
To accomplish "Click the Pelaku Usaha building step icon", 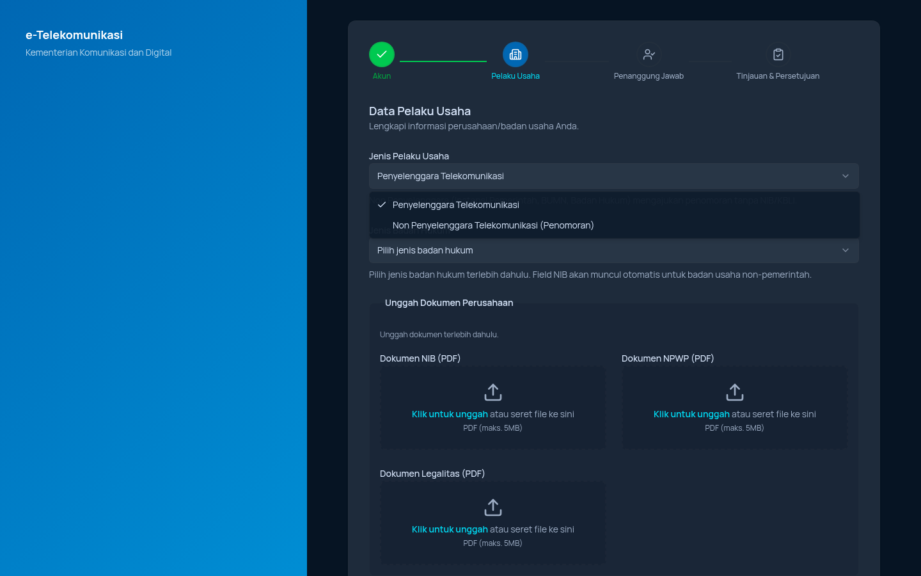I will [516, 54].
